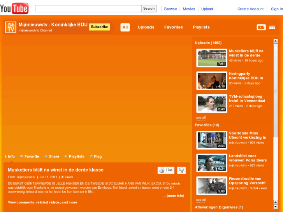Click the plus Playlists icon under player

[66, 156]
